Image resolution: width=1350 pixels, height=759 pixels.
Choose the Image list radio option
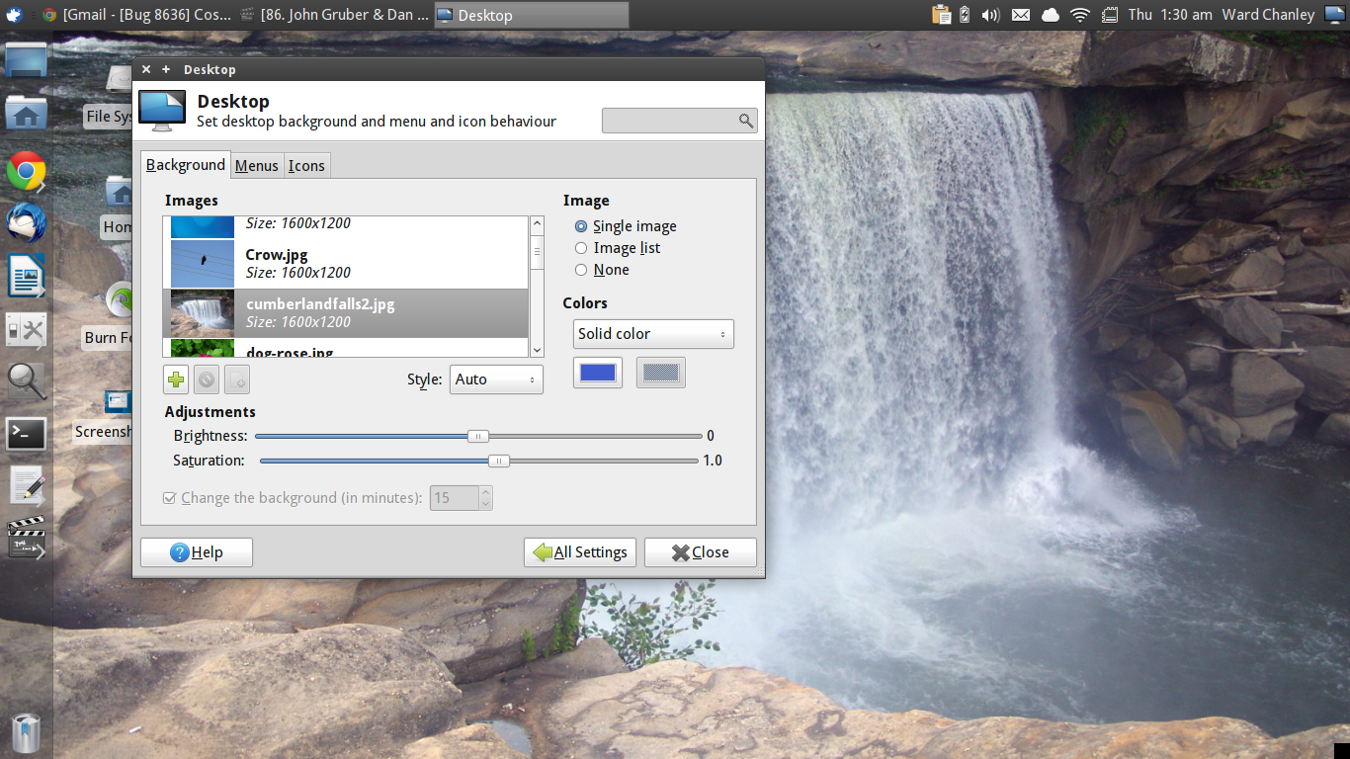click(581, 248)
